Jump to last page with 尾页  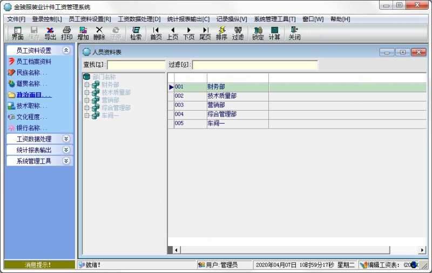[x=205, y=33]
